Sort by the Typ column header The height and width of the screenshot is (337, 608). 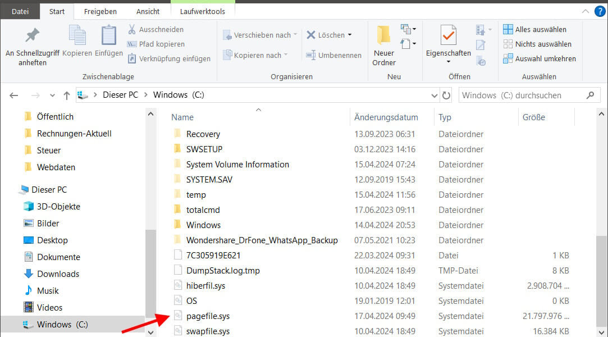[x=445, y=117]
